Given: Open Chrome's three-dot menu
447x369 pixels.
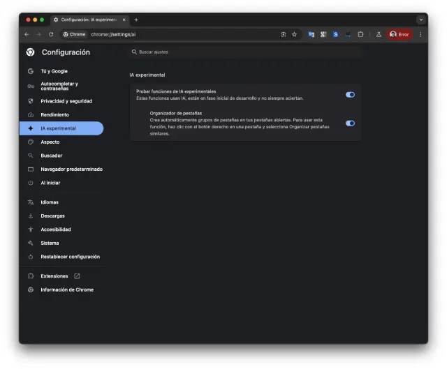Looking at the screenshot, I should 420,34.
